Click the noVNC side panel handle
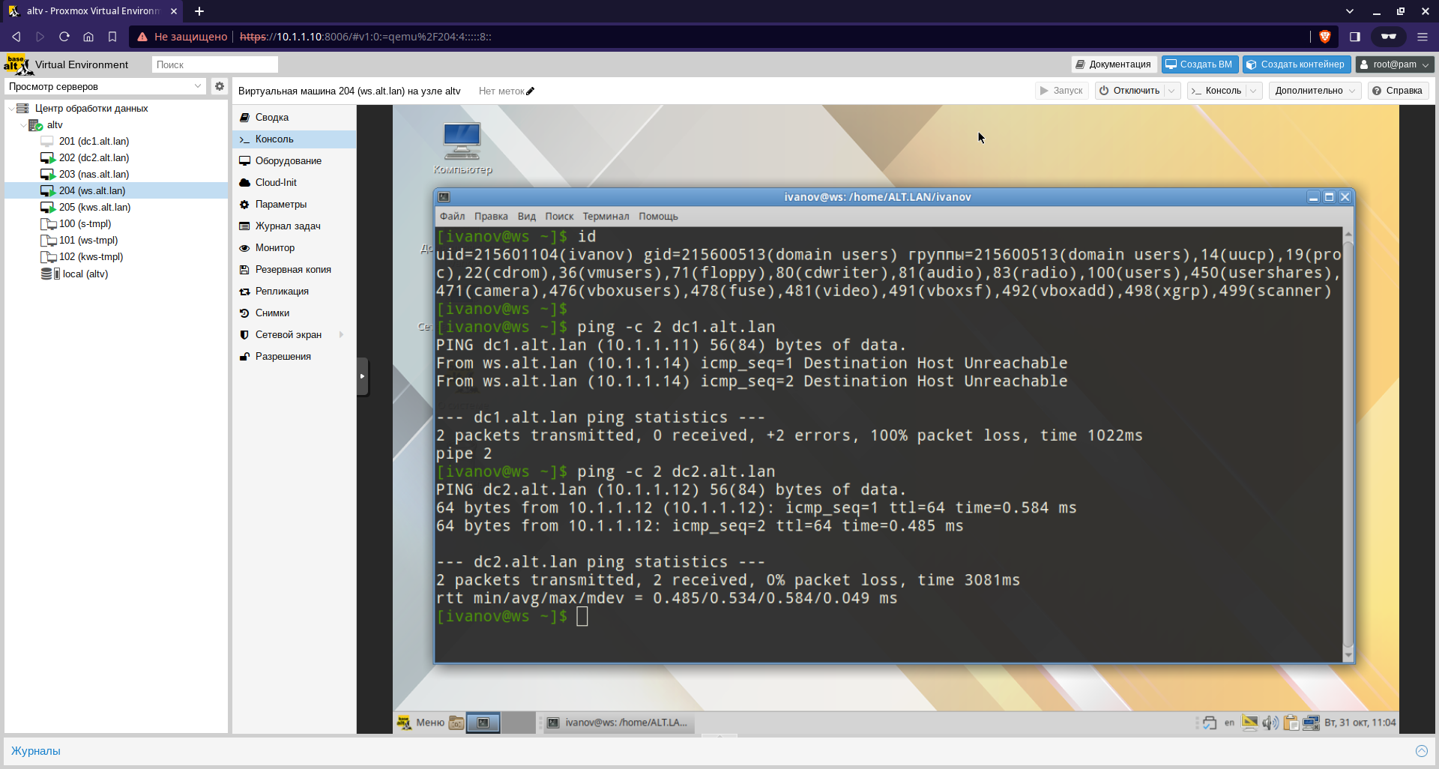1439x769 pixels. 363,376
